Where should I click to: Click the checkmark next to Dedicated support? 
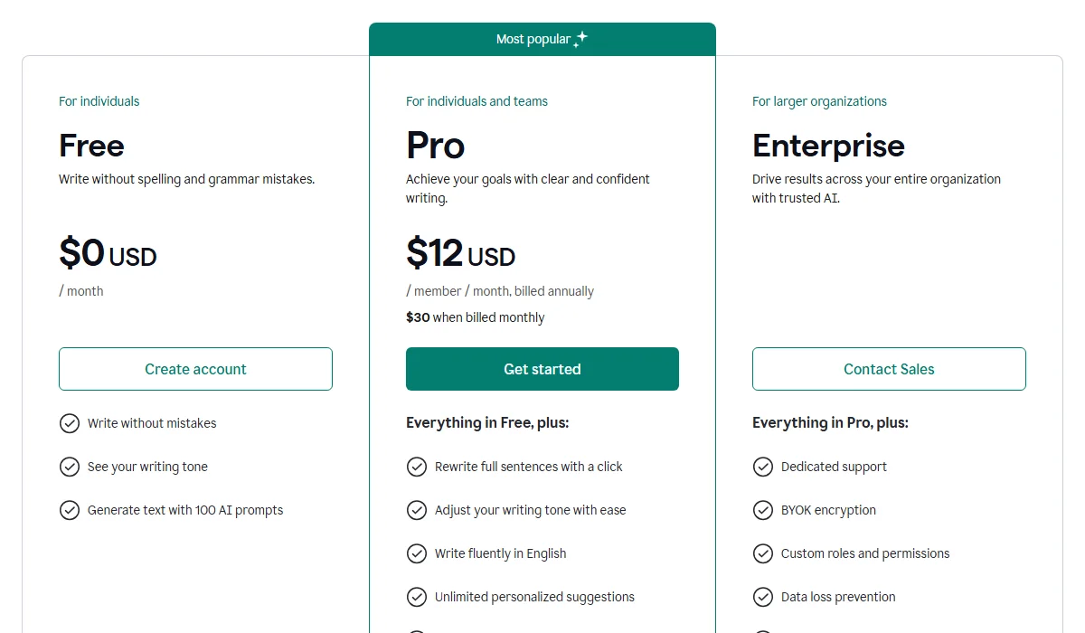click(764, 467)
